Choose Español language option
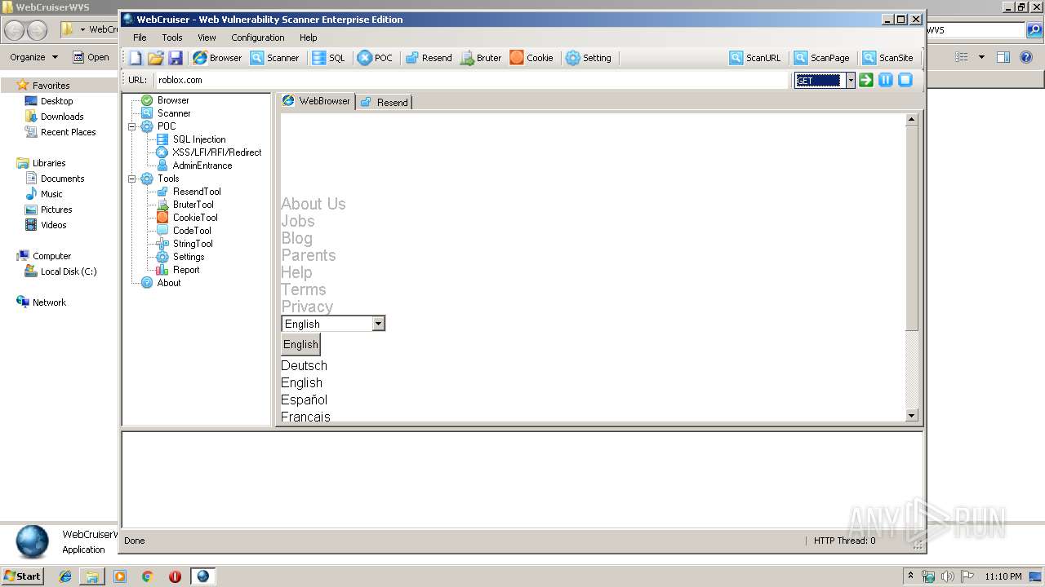Image resolution: width=1045 pixels, height=587 pixels. tap(304, 400)
